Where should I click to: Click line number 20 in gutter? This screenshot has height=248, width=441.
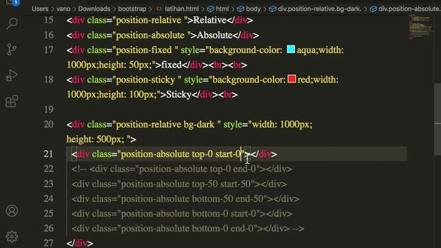click(x=49, y=124)
